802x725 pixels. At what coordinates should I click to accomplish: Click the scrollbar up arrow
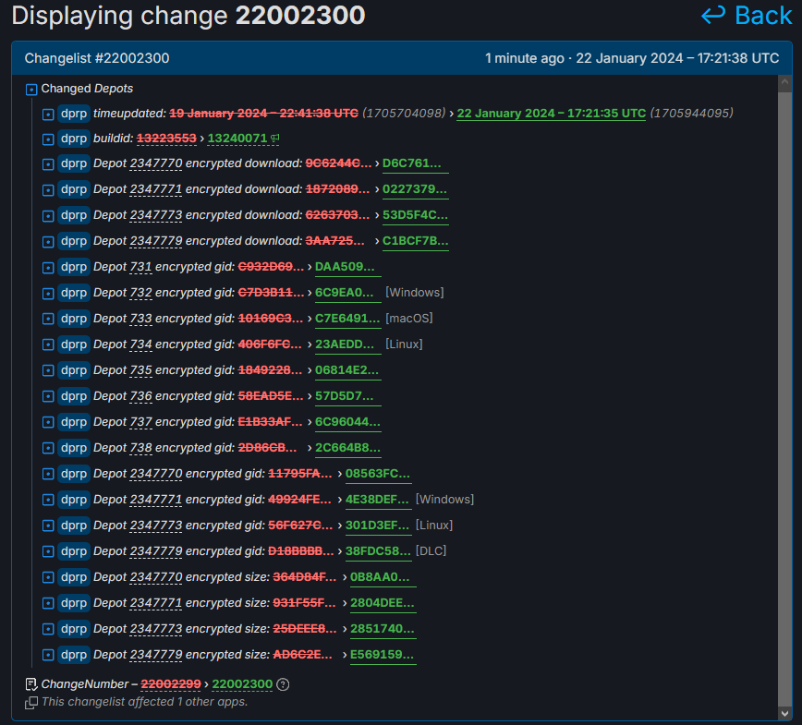(x=785, y=83)
